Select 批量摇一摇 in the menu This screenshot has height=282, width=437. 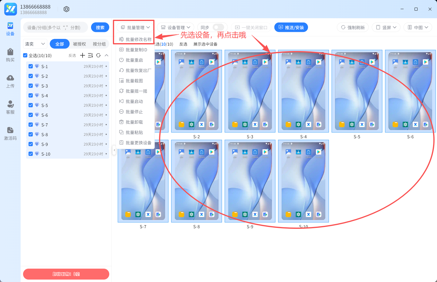[x=135, y=91]
